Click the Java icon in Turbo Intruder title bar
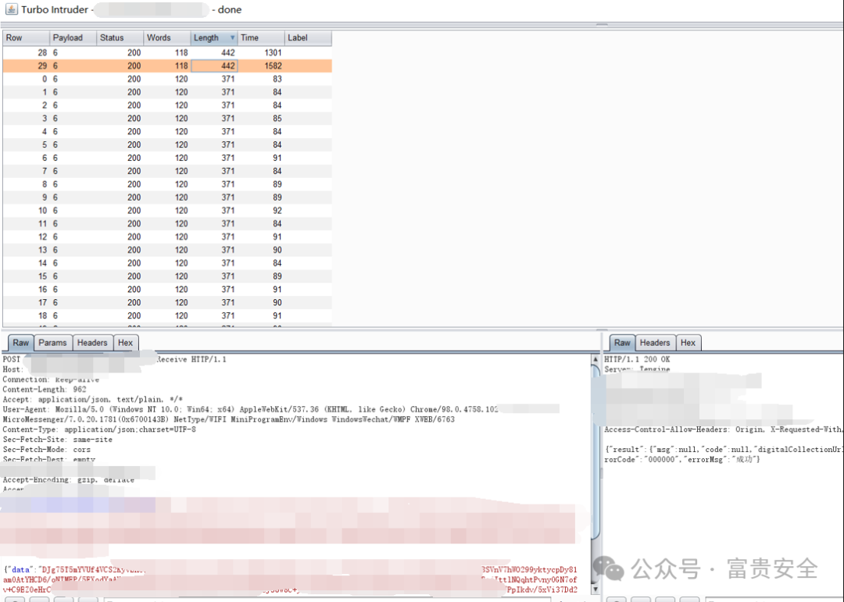The height and width of the screenshot is (602, 844). (x=11, y=9)
